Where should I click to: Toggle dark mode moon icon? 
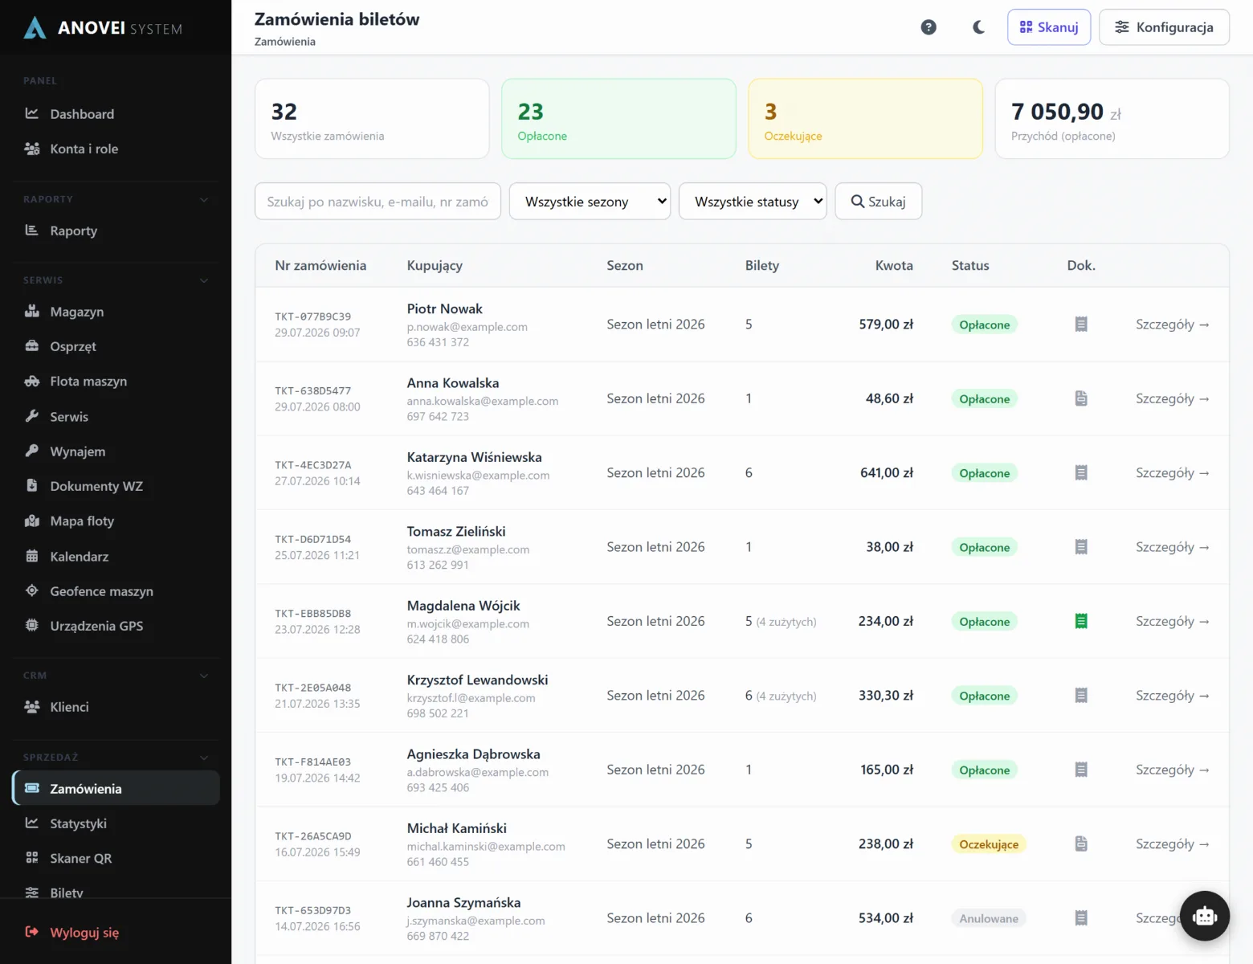pos(978,27)
